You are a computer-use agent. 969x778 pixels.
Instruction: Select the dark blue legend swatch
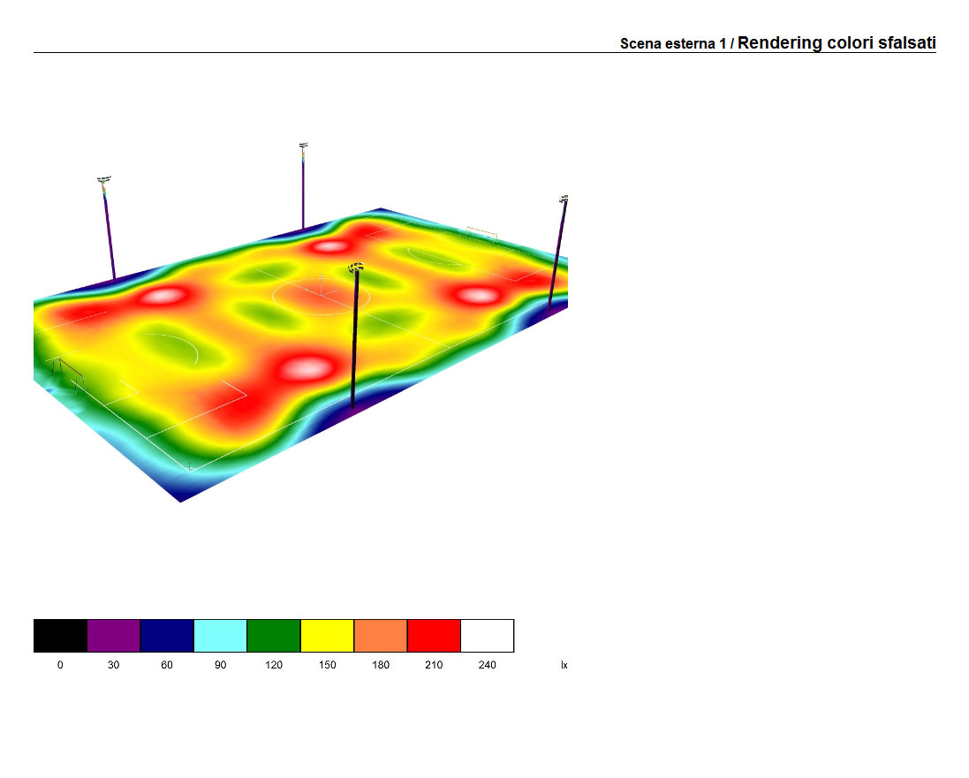167,635
